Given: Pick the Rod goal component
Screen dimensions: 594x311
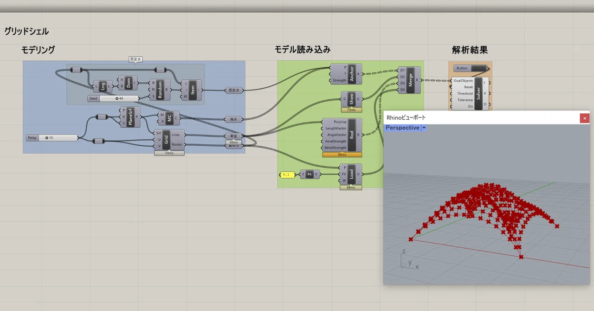Looking at the screenshot, I should [342, 135].
